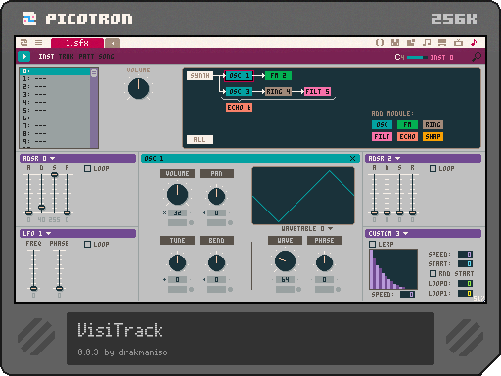
Task: Select the OSC 3 module node
Action: [x=239, y=92]
